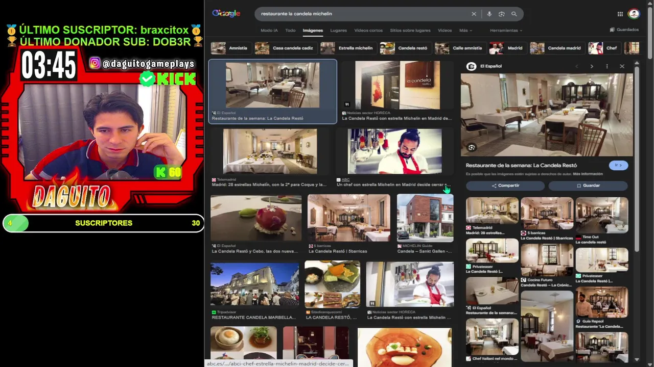The height and width of the screenshot is (367, 654).
Task: Switch to the Videos tab
Action: pos(445,31)
